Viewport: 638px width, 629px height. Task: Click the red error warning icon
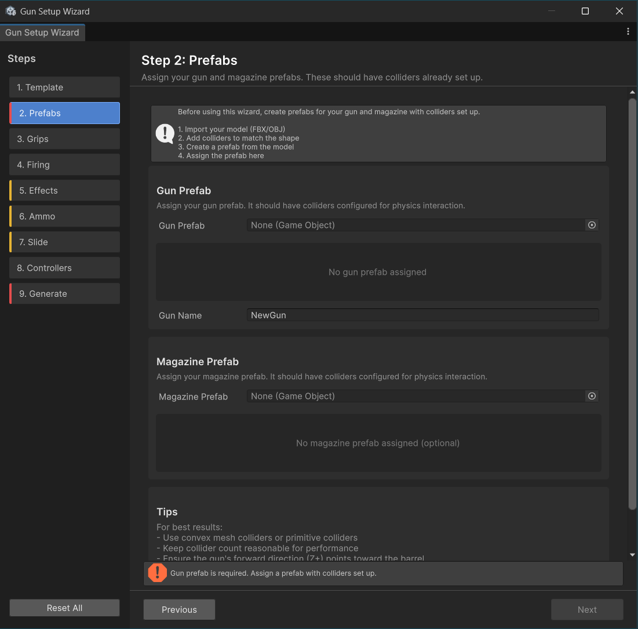[x=158, y=573]
